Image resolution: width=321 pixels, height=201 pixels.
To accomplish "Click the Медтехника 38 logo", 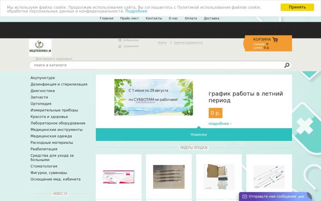I will coord(40,48).
